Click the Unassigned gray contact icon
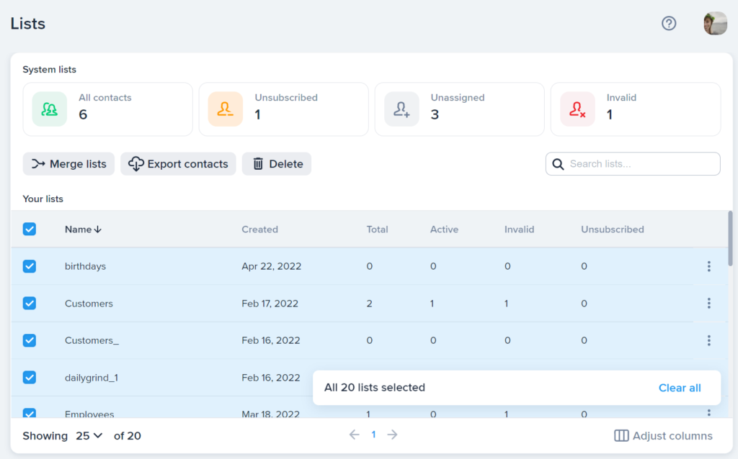738x459 pixels. click(401, 109)
